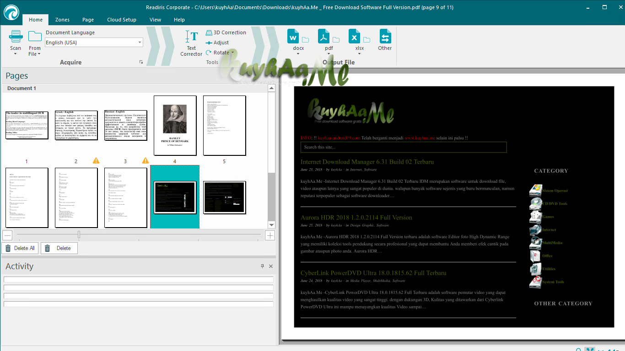Click the Pages list scroll down arrow
Image resolution: width=625 pixels, height=351 pixels.
coord(271,225)
